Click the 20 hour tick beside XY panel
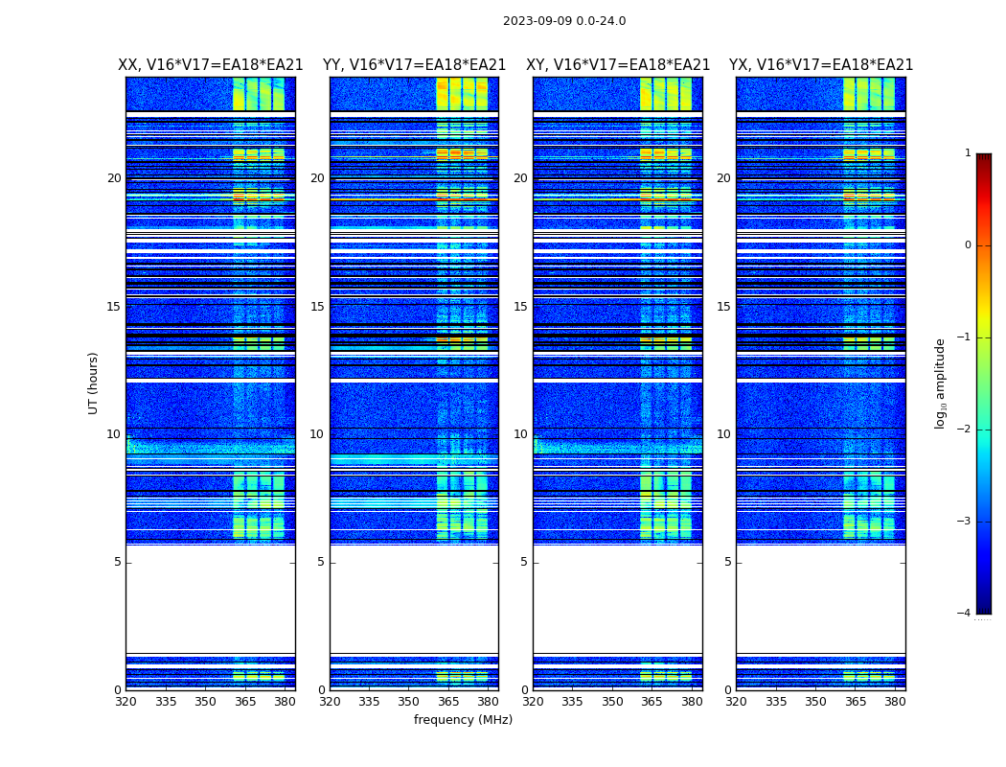This screenshot has height=767, width=1006. click(520, 178)
